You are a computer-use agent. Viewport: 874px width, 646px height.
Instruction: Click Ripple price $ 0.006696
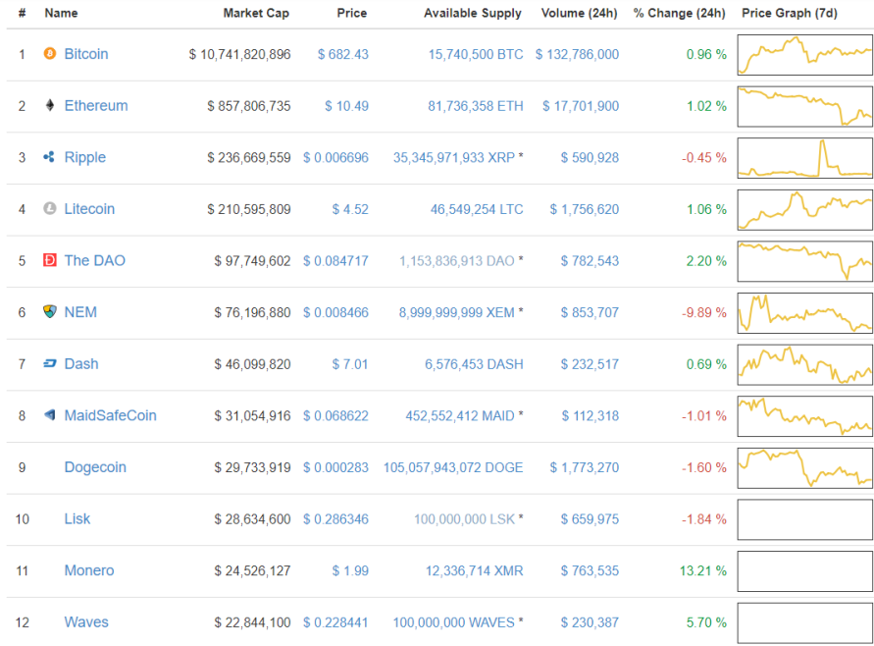(x=335, y=158)
